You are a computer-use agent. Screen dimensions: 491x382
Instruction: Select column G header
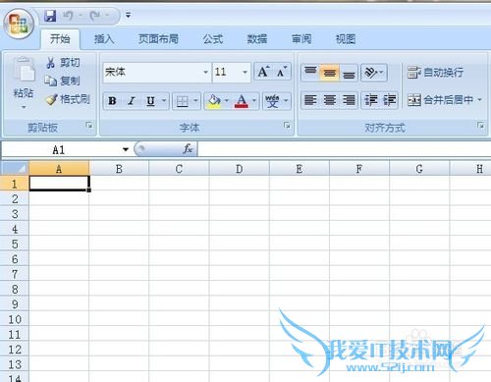pos(419,169)
